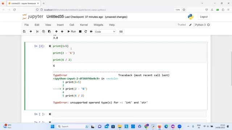The height and width of the screenshot is (130, 232).
Task: Open the command palette keyboard icon
Action: click(121, 31)
